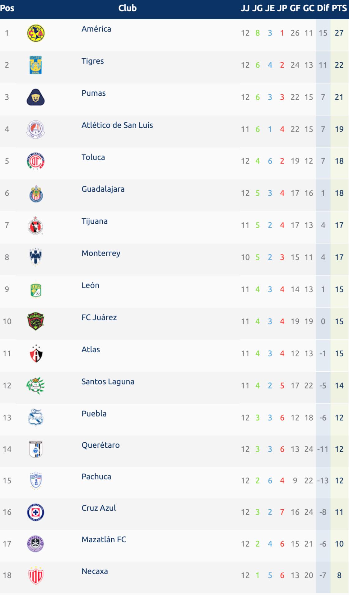Click the León club name
Image resolution: width=349 pixels, height=595 pixels.
point(91,285)
